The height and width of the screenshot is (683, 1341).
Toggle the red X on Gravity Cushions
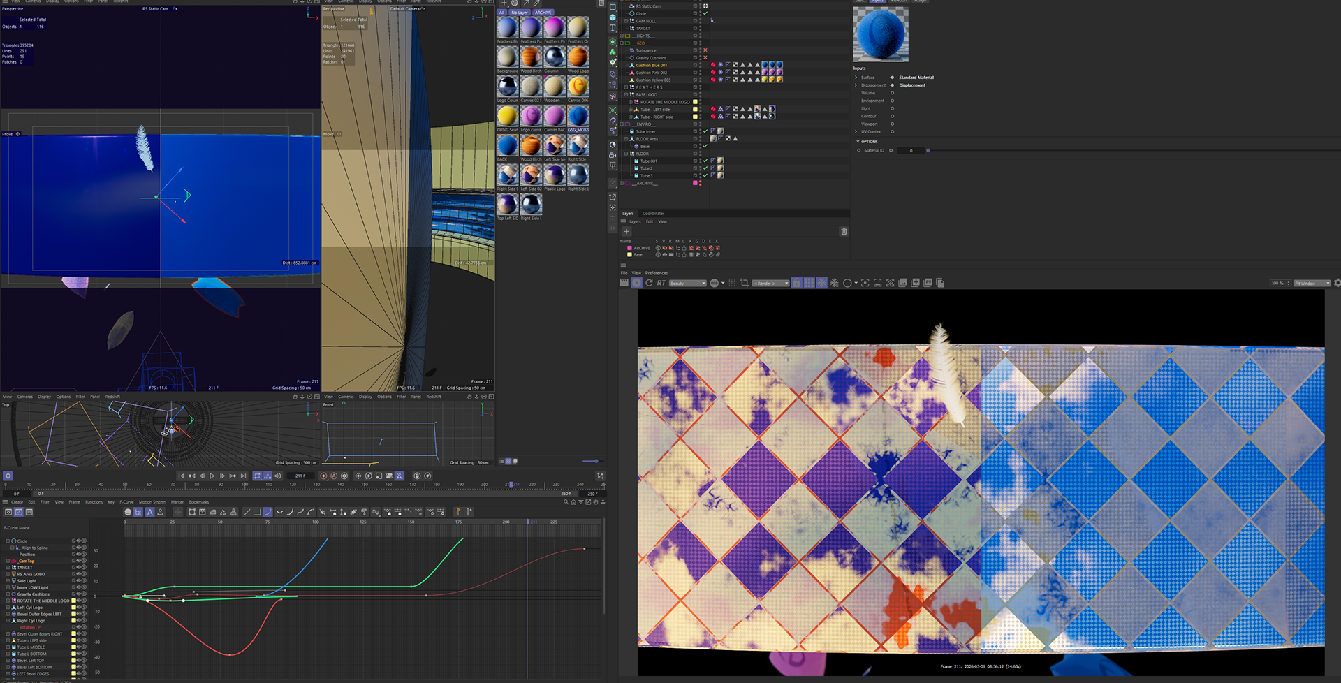(705, 58)
